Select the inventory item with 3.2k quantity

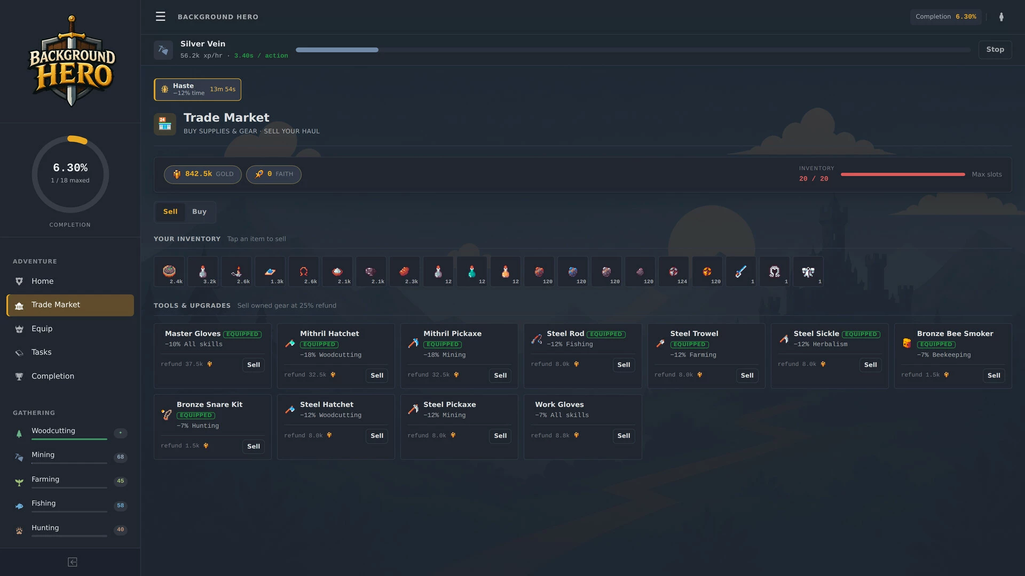point(203,271)
